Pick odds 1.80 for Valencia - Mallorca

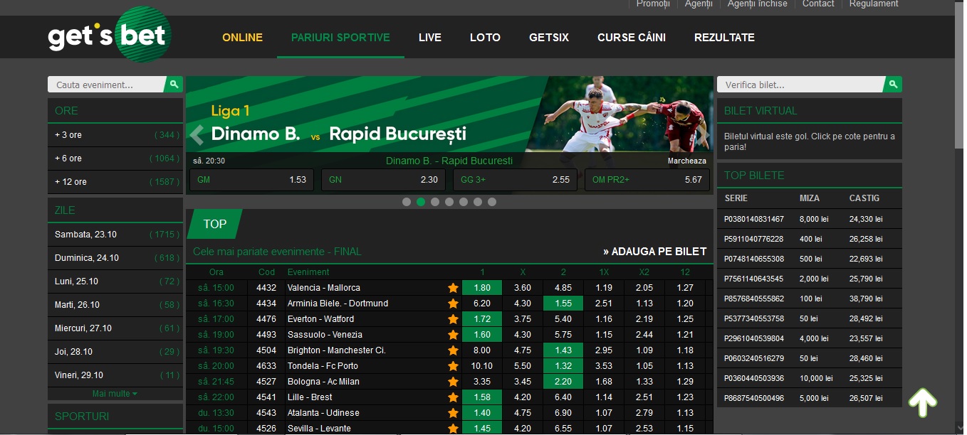point(482,288)
